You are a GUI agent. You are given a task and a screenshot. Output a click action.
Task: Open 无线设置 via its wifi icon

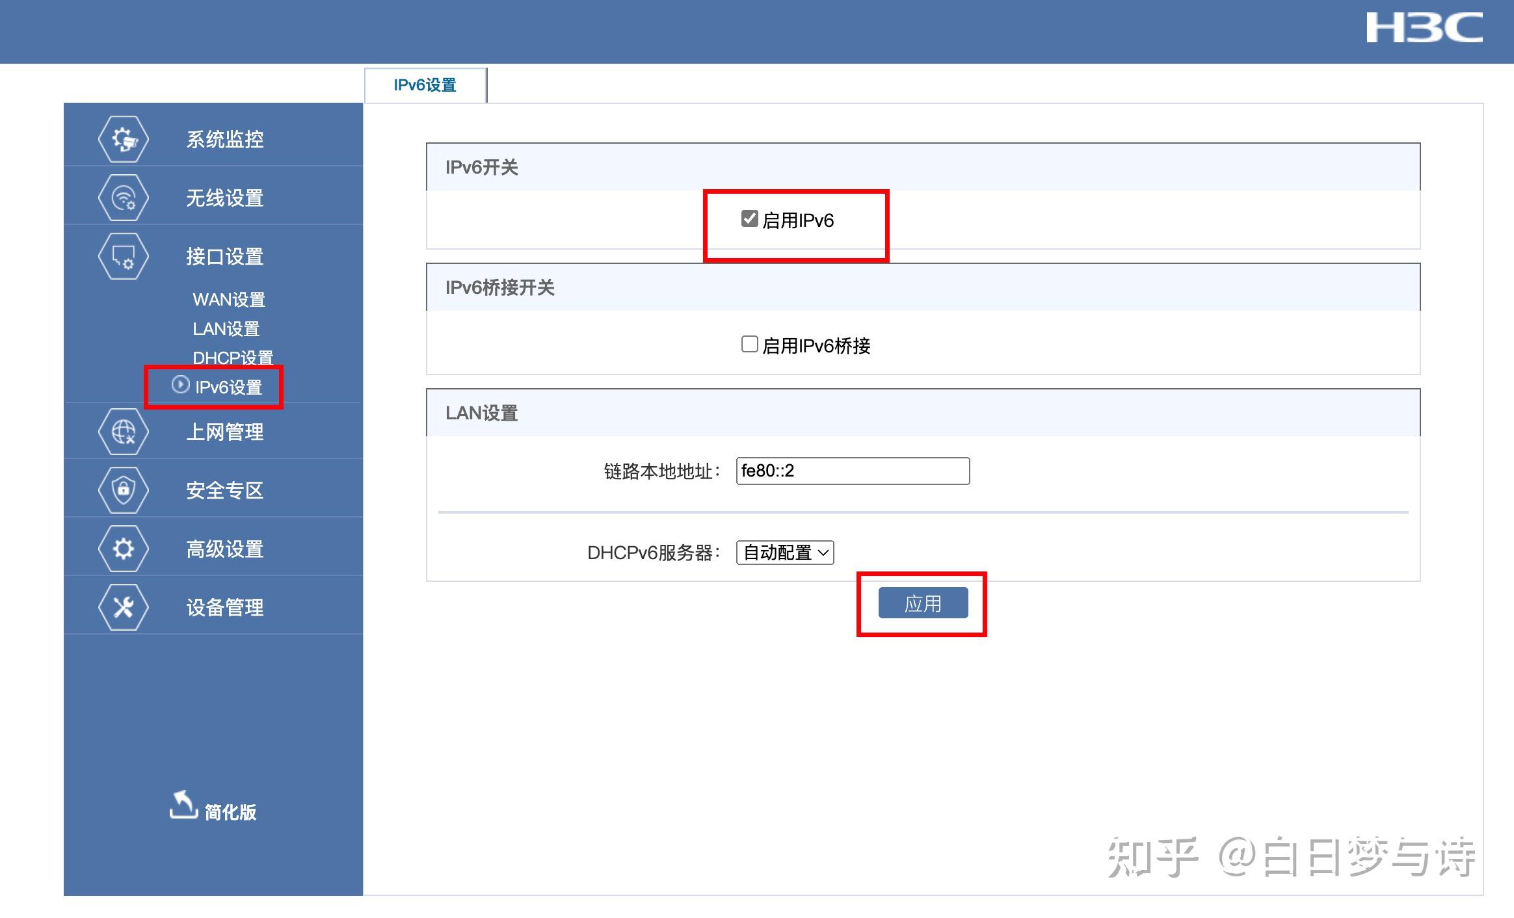123,198
